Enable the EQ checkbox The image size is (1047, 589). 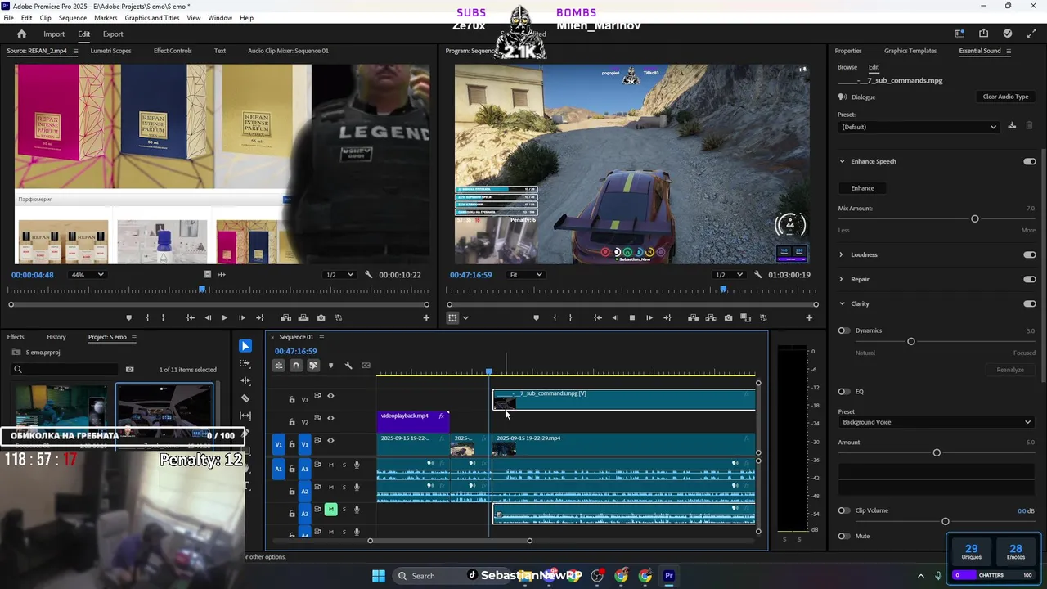tap(843, 391)
